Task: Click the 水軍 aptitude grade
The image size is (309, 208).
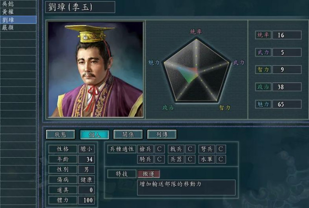Action: (x=221, y=159)
